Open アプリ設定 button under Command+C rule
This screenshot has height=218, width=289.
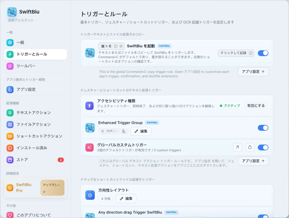(253, 72)
